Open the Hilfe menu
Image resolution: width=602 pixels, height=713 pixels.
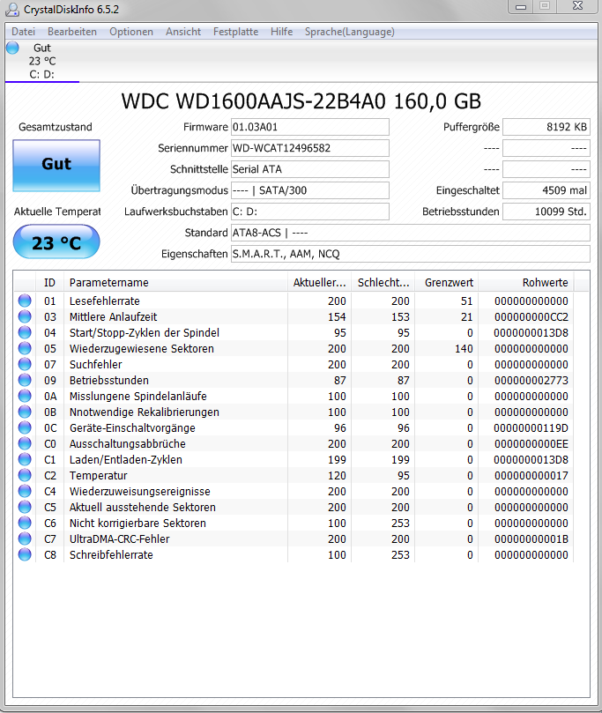[x=281, y=32]
